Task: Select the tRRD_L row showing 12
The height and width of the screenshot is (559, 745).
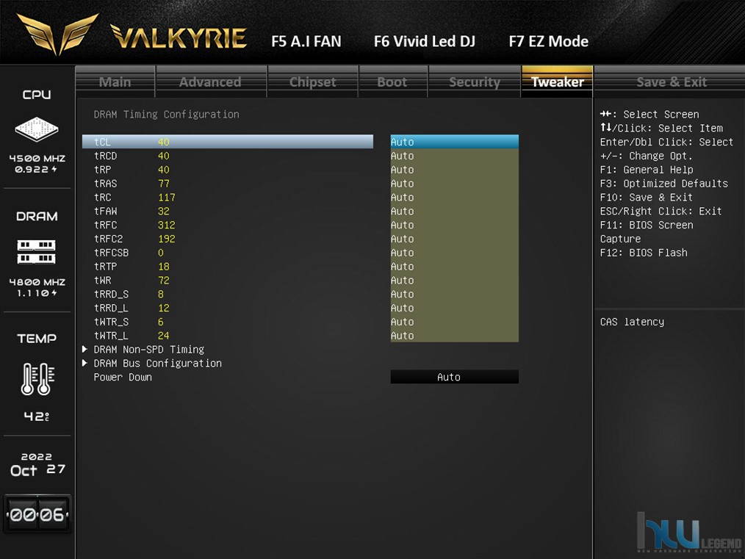Action: (x=228, y=307)
